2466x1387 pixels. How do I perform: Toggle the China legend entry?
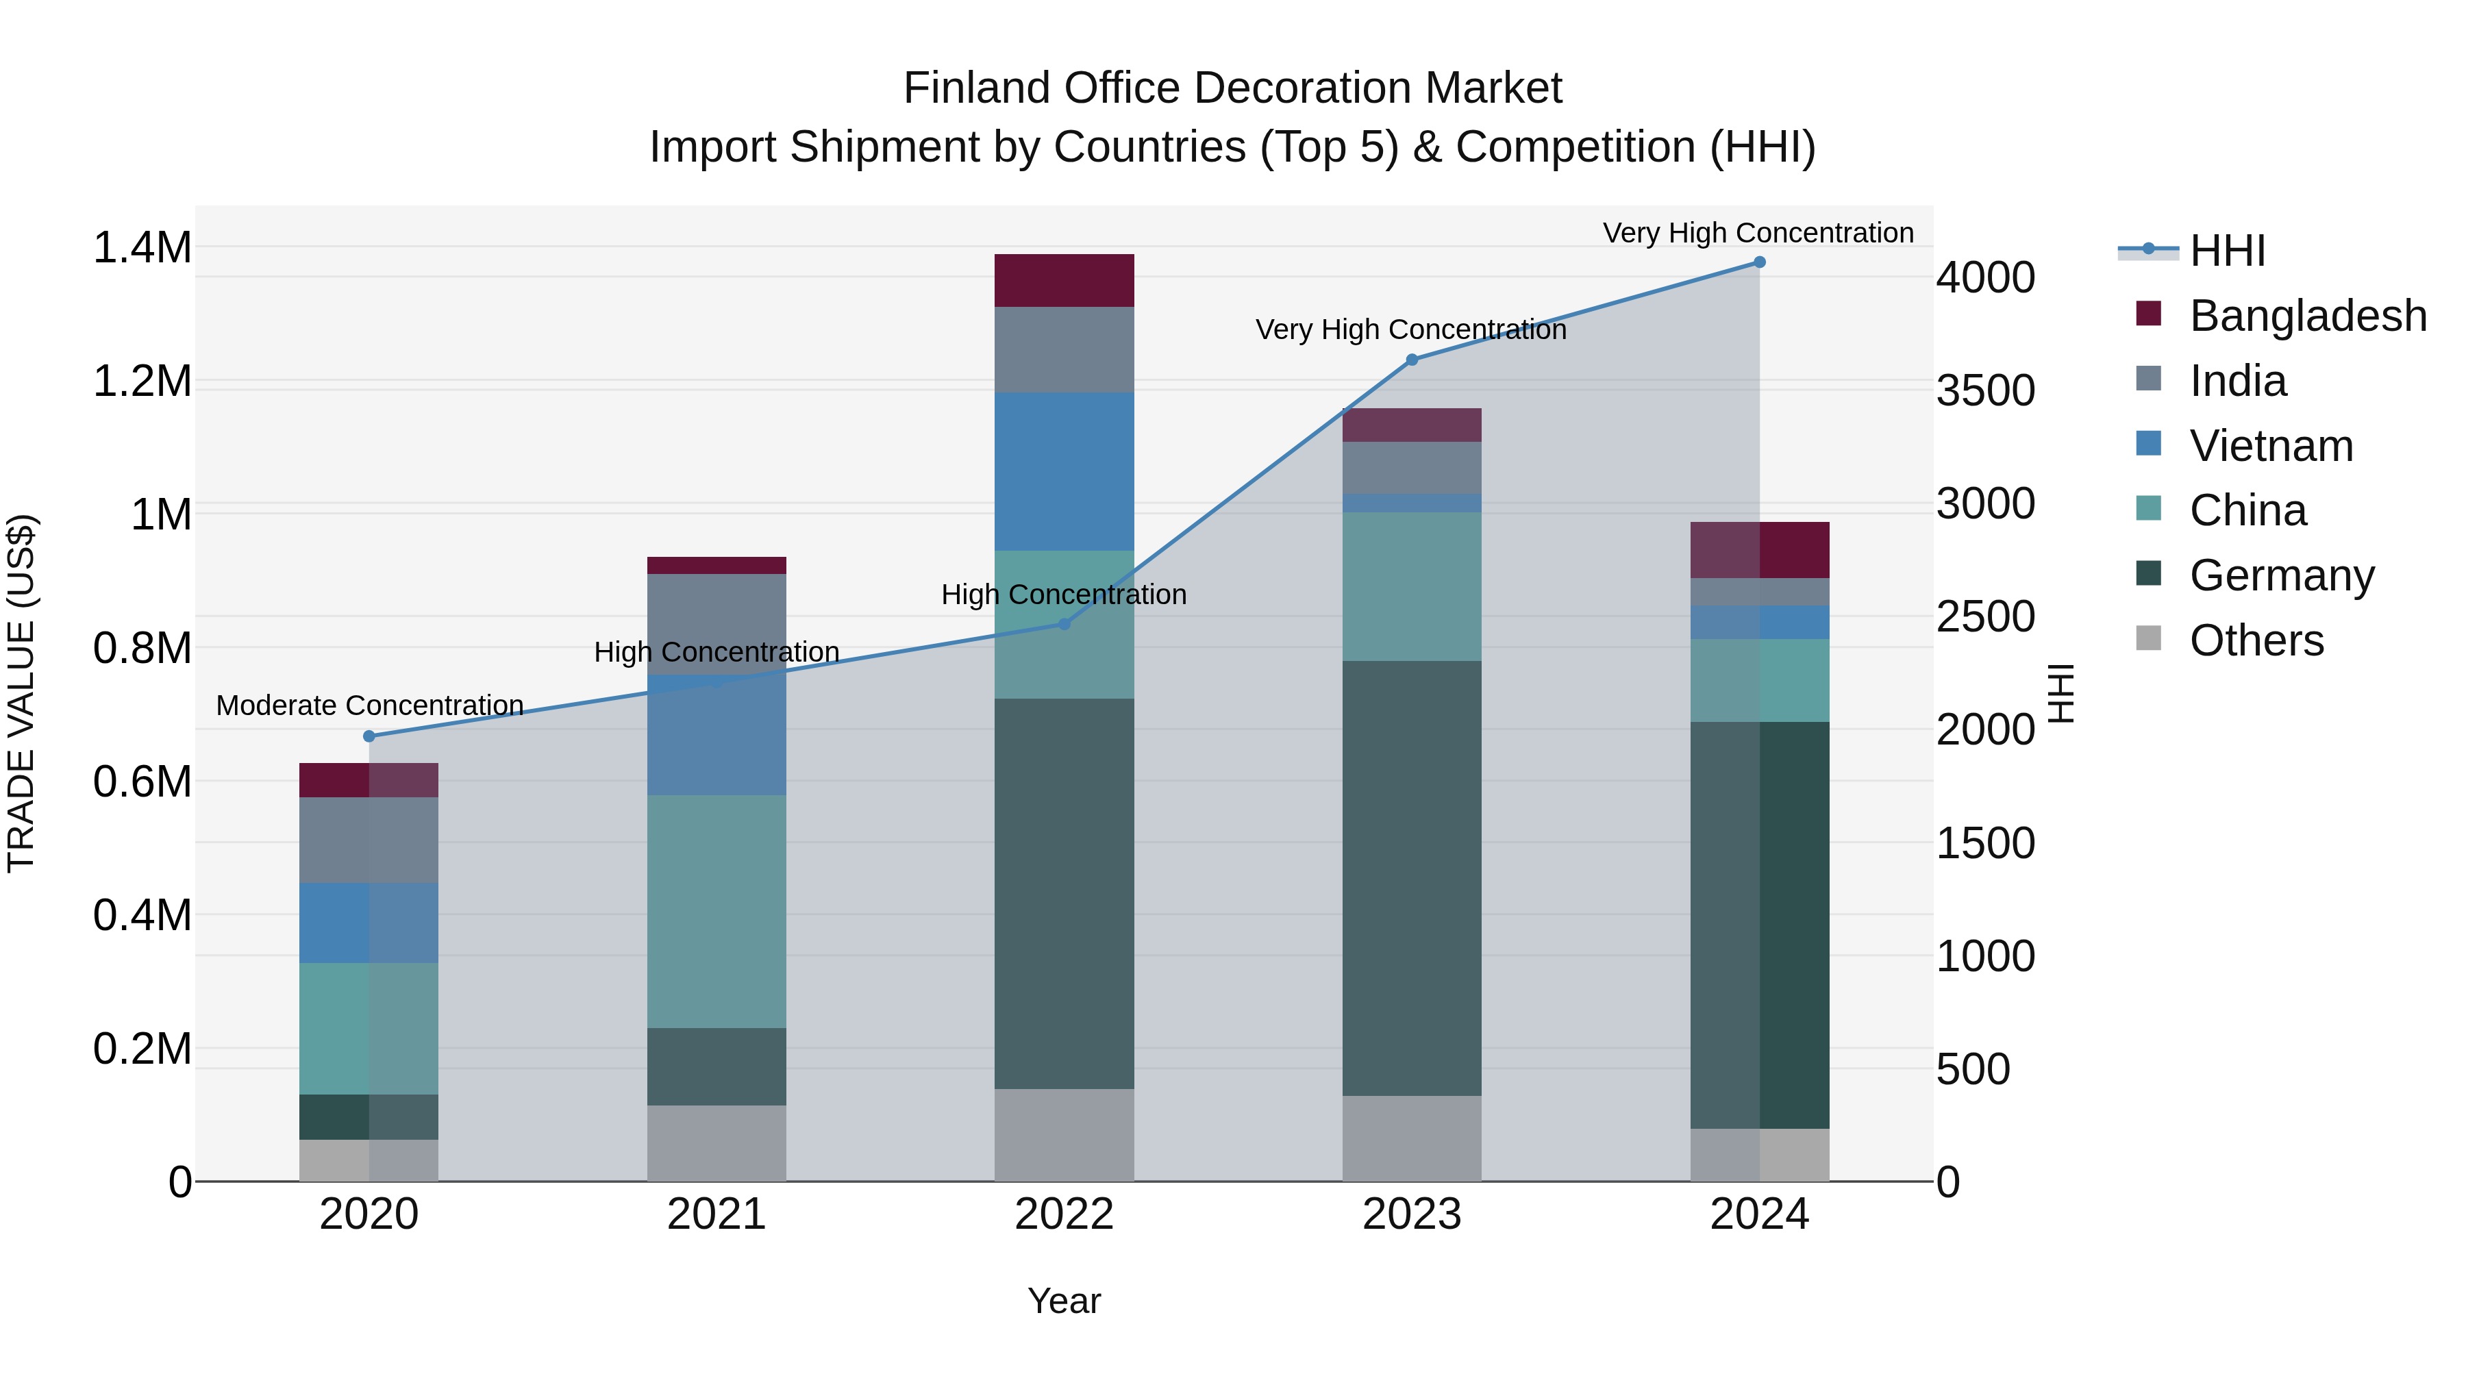point(2221,510)
